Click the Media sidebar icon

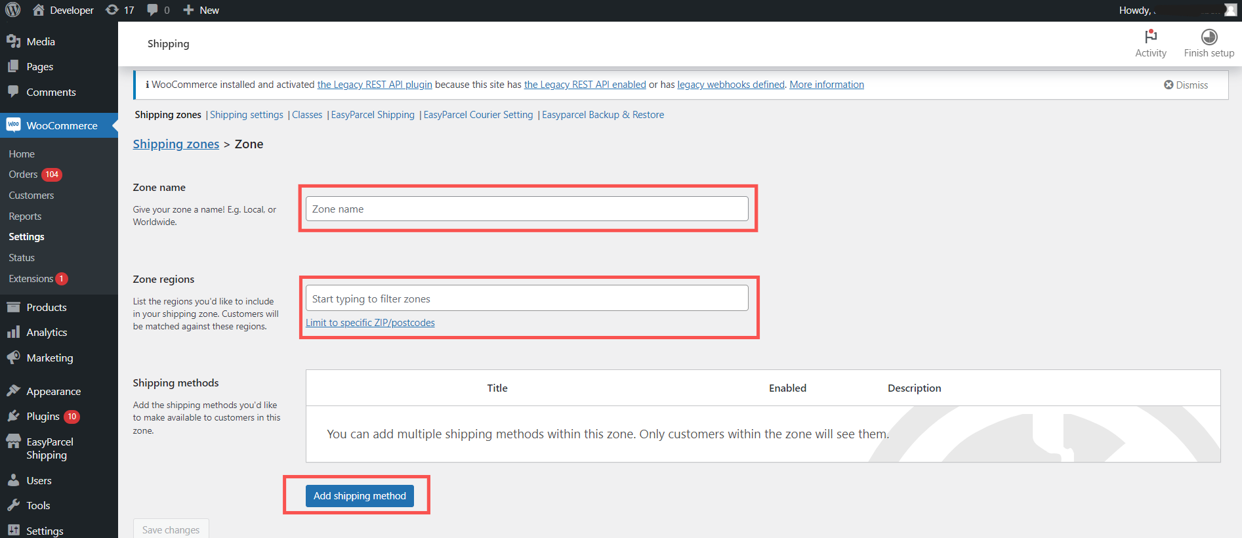click(x=13, y=41)
